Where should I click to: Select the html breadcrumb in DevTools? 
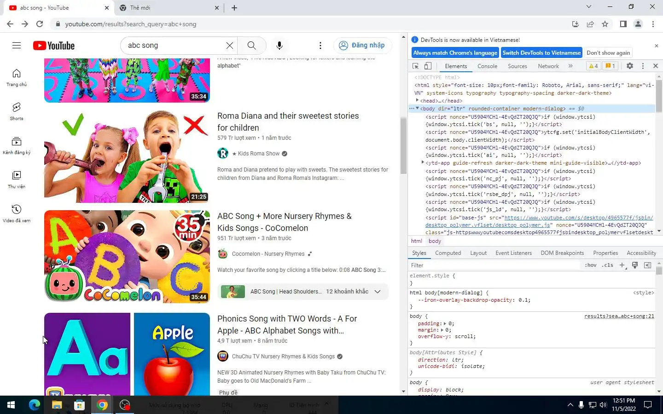click(x=416, y=241)
